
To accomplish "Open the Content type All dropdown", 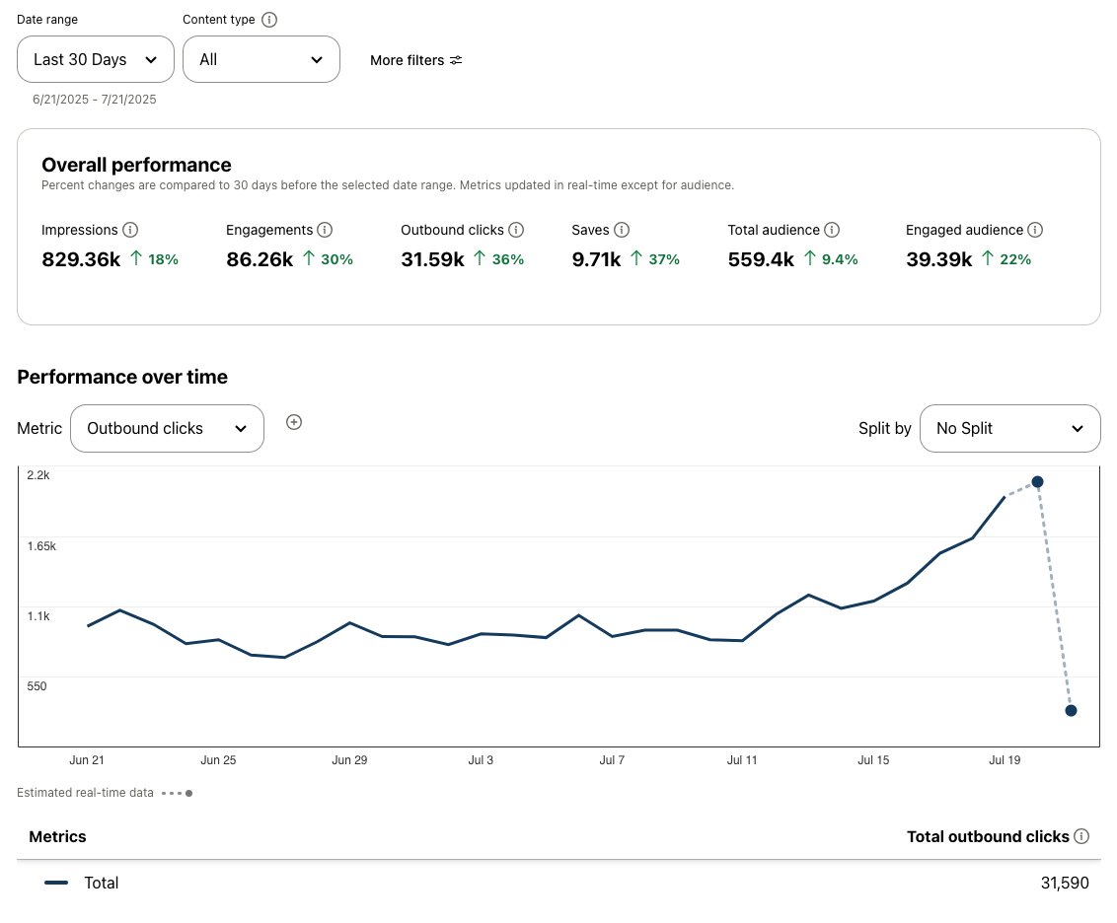I will tap(261, 59).
